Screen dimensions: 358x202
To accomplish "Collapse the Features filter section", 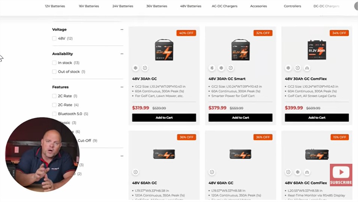I will (x=122, y=87).
